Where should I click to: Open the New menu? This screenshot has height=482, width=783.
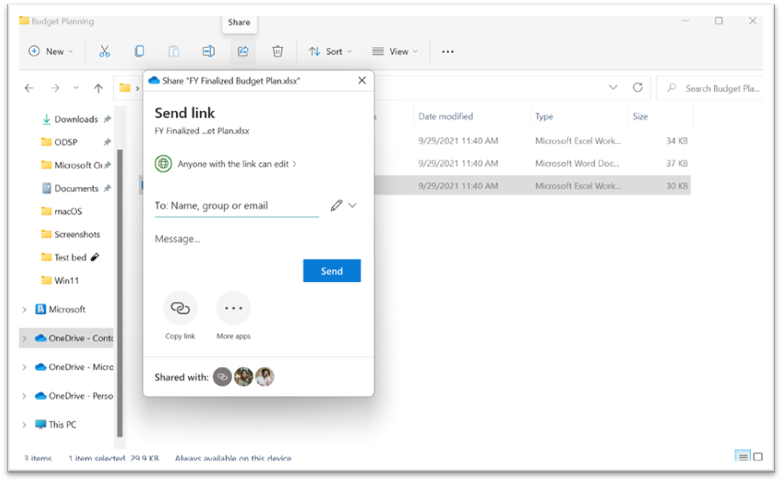[x=50, y=50]
